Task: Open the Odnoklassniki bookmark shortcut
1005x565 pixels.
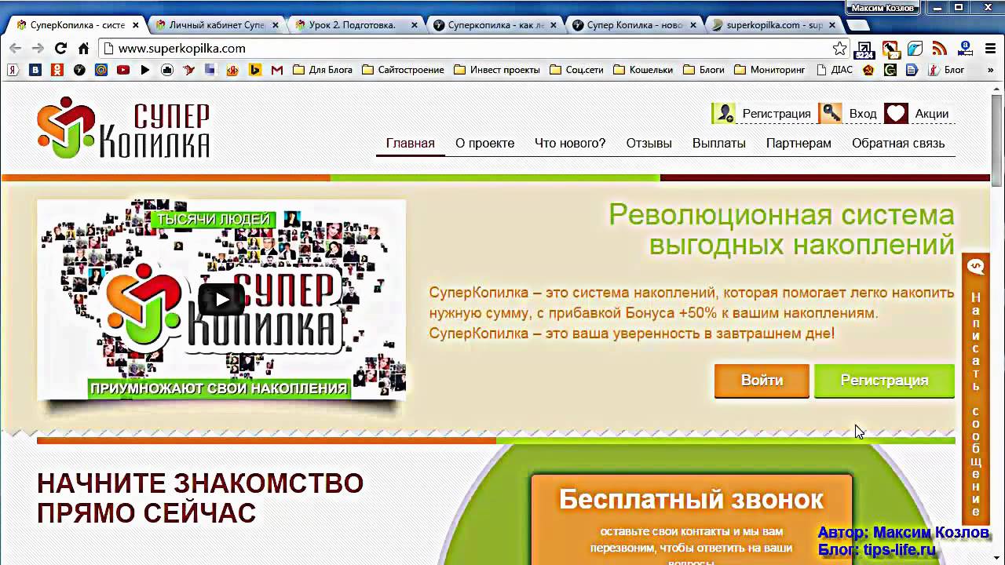Action: click(x=57, y=70)
